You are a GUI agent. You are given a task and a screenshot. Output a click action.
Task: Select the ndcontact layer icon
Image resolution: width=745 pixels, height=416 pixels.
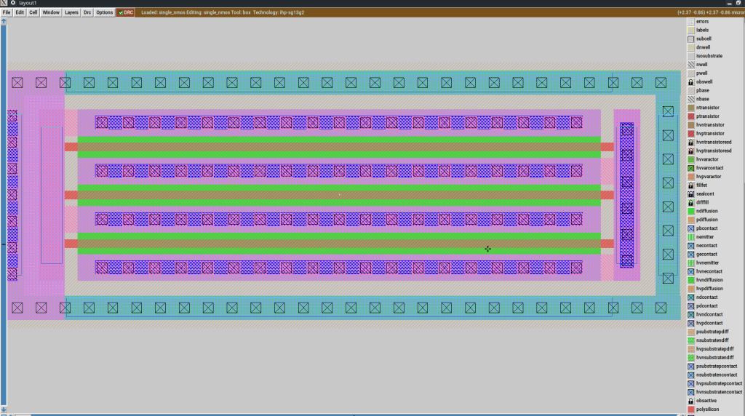pos(691,297)
